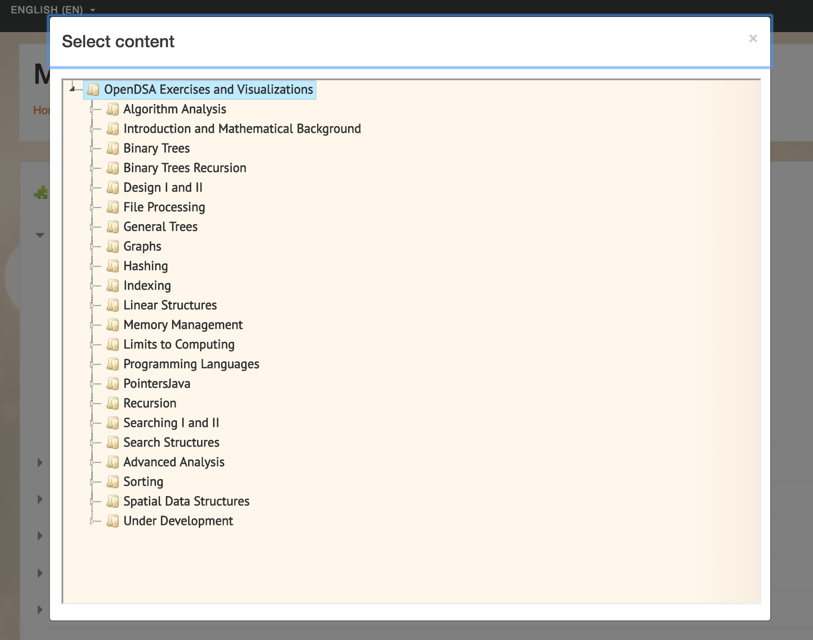Select the Algorithm Analysis item
Image resolution: width=813 pixels, height=640 pixels.
[175, 109]
